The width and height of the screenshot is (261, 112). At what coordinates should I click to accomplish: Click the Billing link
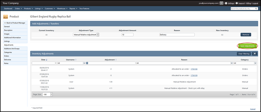249,3
